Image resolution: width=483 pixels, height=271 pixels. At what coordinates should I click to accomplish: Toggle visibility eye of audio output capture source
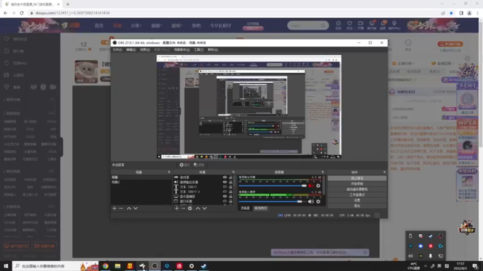(x=225, y=182)
